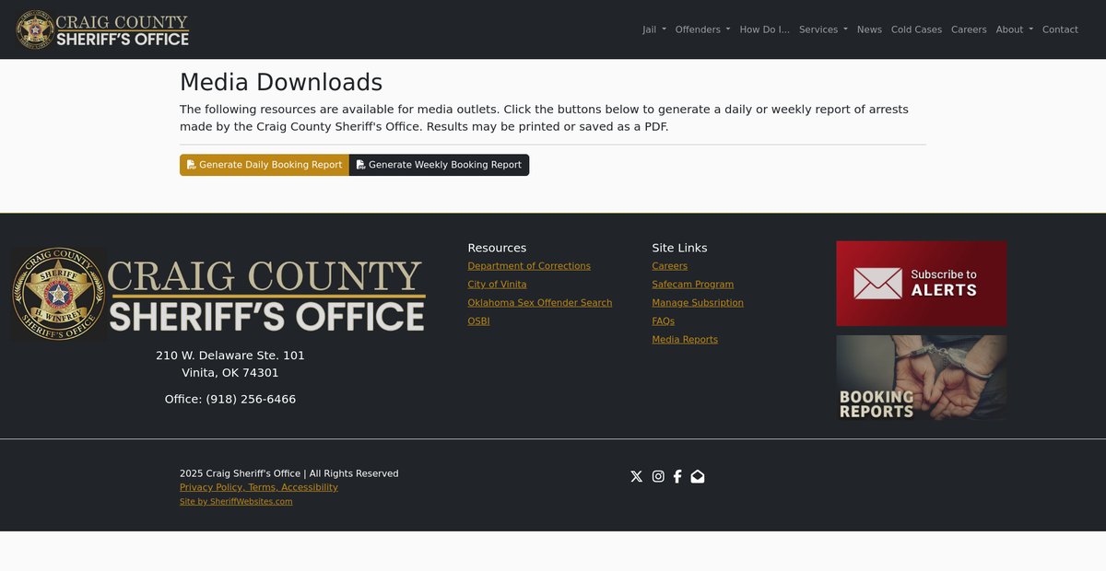Click Generate Daily Booking Report button
1106x571 pixels.
point(265,165)
